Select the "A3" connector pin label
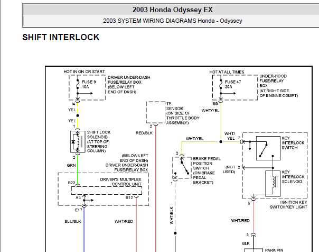Viewport: 319px width, 252px height. (78, 197)
